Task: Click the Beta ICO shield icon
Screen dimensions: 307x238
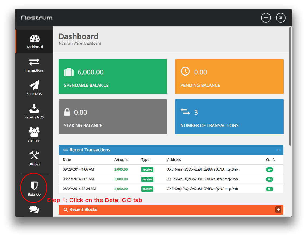Action: (x=34, y=185)
